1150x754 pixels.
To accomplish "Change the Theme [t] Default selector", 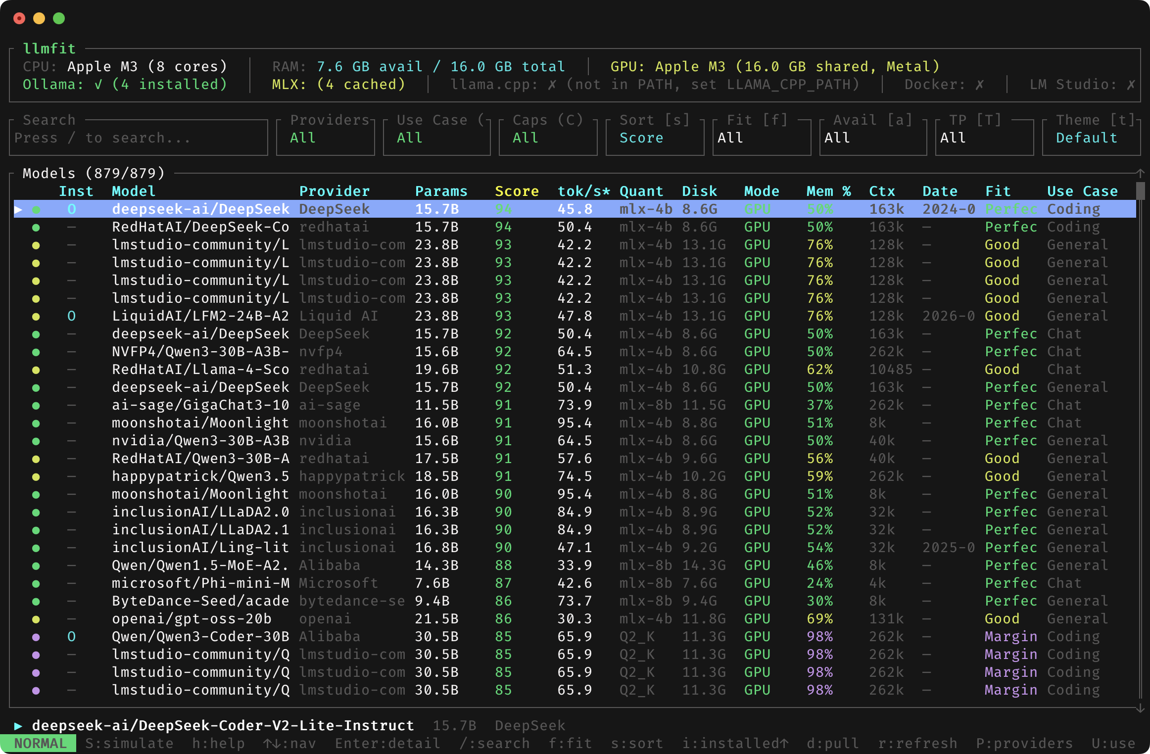I will (x=1092, y=138).
